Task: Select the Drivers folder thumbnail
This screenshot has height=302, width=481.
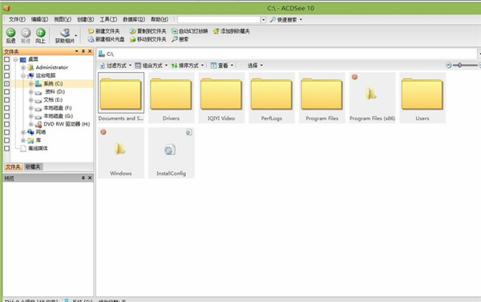Action: pyautogui.click(x=172, y=98)
